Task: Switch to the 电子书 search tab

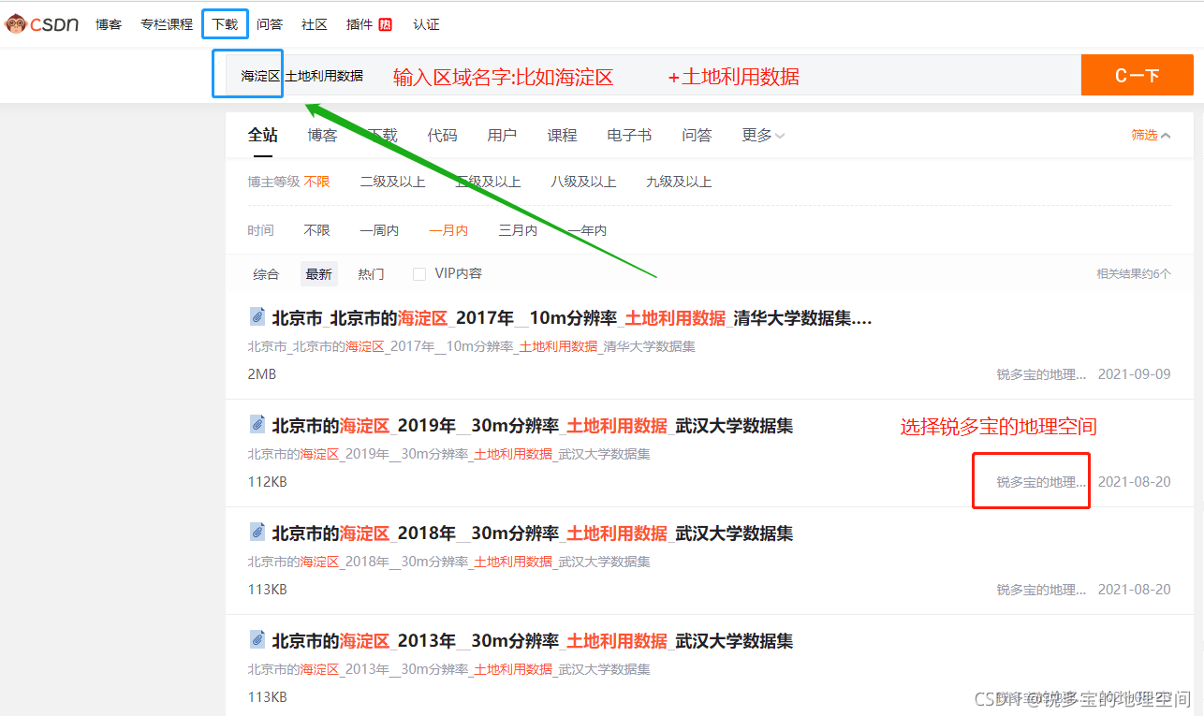Action: [x=628, y=136]
